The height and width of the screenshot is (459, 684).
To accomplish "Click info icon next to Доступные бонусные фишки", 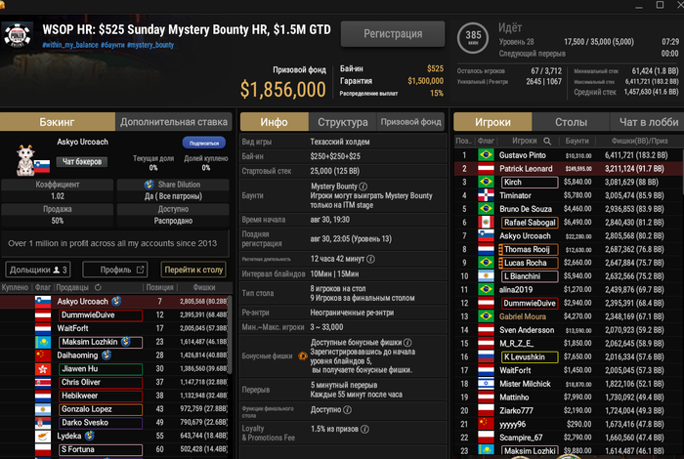I will click(x=407, y=343).
